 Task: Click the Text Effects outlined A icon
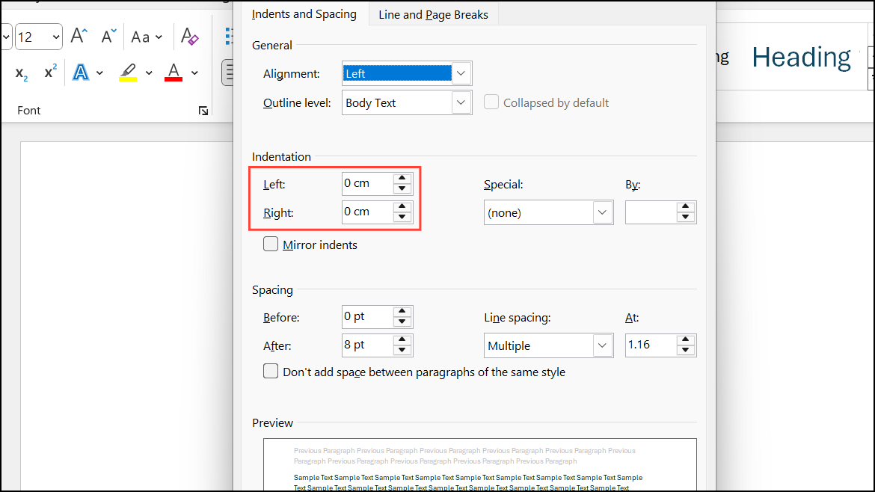click(x=81, y=73)
